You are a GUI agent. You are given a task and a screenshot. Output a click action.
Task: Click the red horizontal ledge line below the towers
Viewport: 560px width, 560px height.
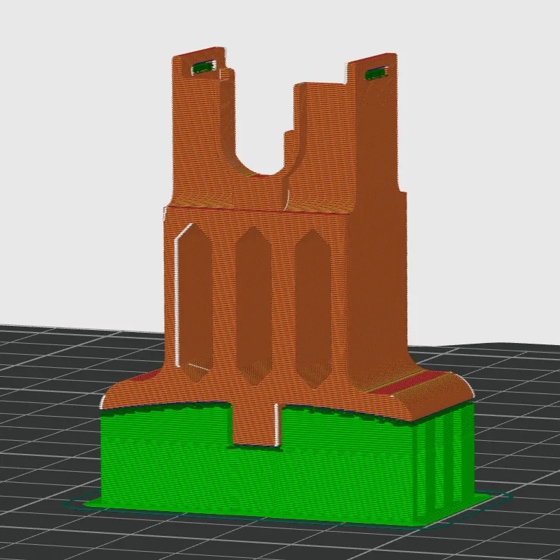coord(257,209)
